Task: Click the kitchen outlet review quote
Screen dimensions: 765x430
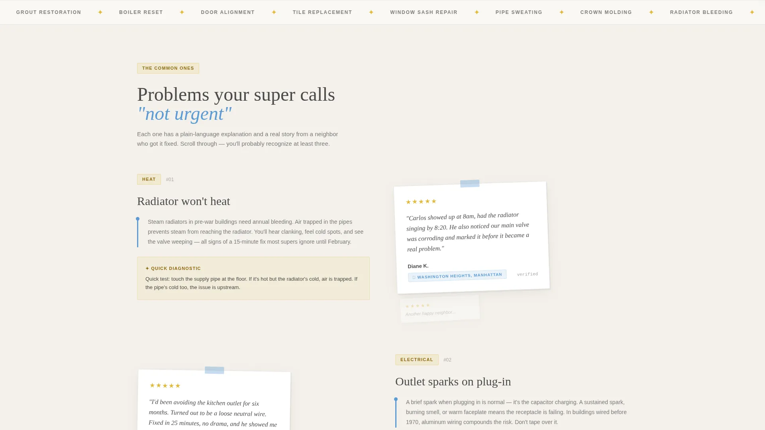Action: [213, 413]
